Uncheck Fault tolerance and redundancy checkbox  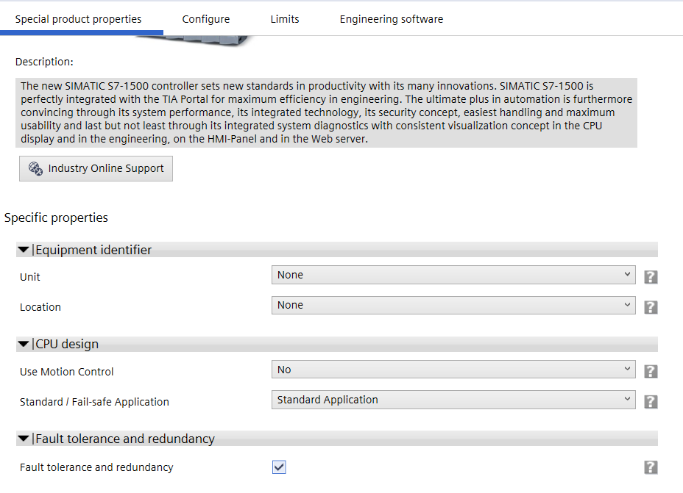click(279, 467)
